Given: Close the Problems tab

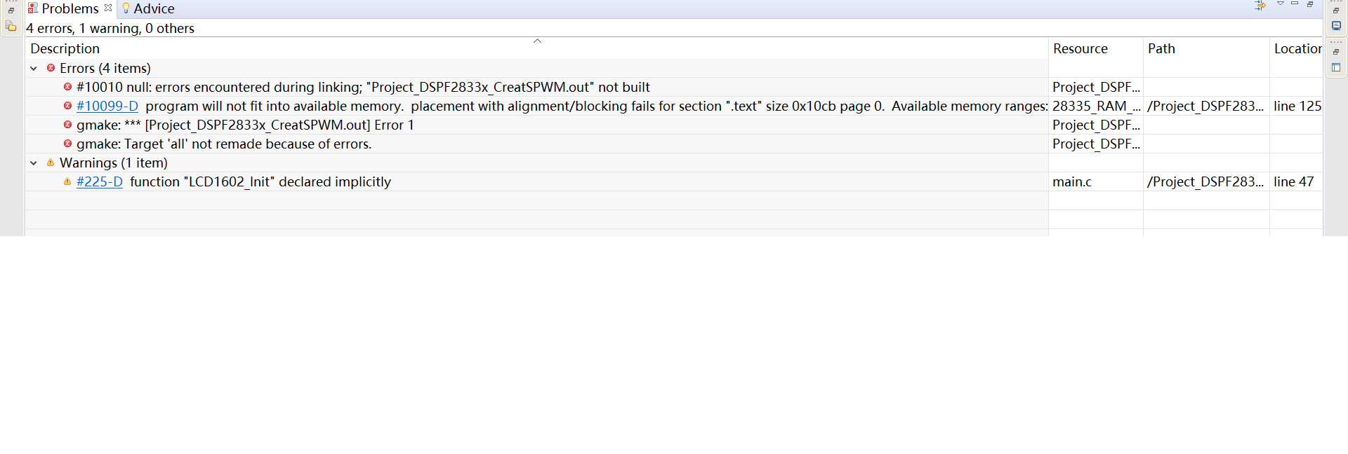Looking at the screenshot, I should [x=108, y=8].
